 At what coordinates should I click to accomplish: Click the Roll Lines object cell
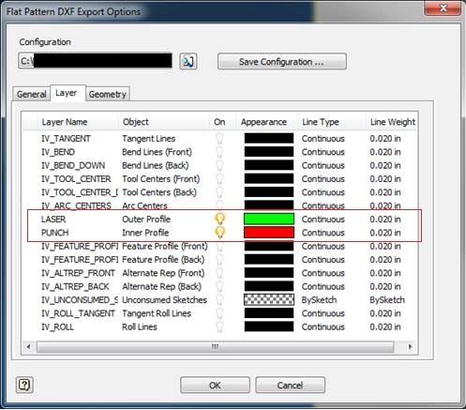coord(140,326)
